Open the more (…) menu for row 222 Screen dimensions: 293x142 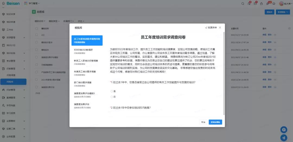275,35
